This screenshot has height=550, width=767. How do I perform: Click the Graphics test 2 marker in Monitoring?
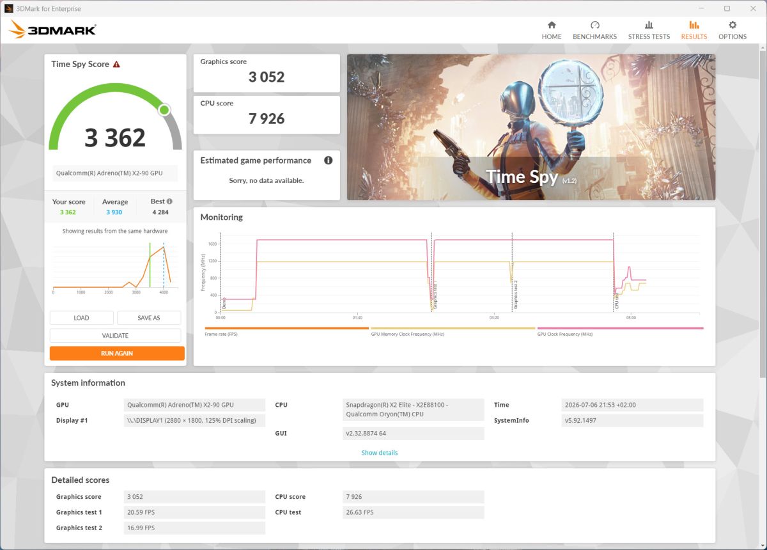click(515, 294)
